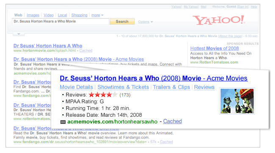This screenshot has width=275, height=153.
Task: Expand the more search categories dropdown
Action: click(97, 15)
